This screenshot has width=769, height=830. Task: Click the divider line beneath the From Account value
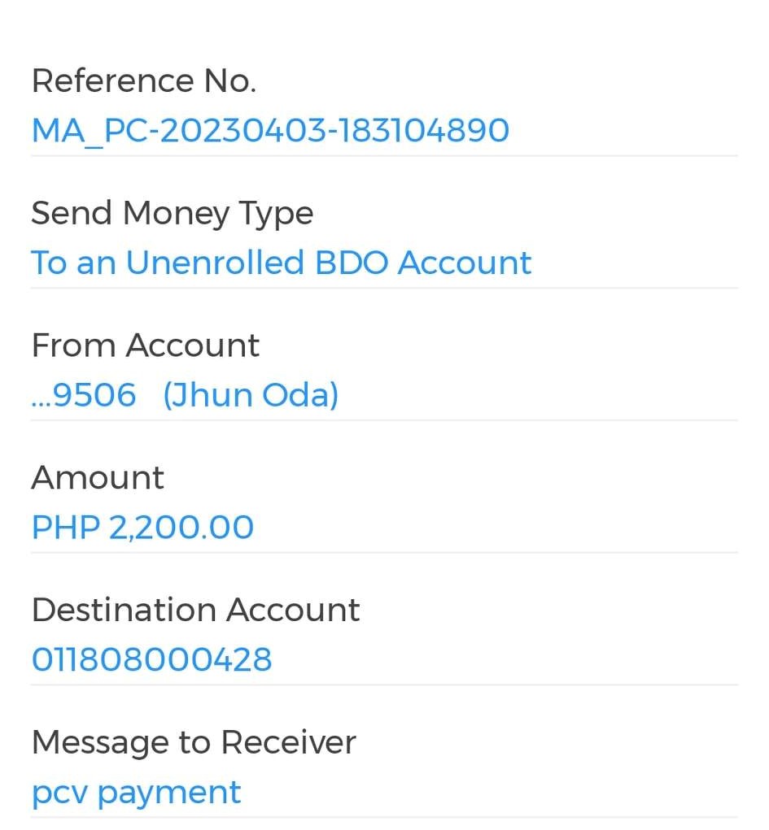384,420
